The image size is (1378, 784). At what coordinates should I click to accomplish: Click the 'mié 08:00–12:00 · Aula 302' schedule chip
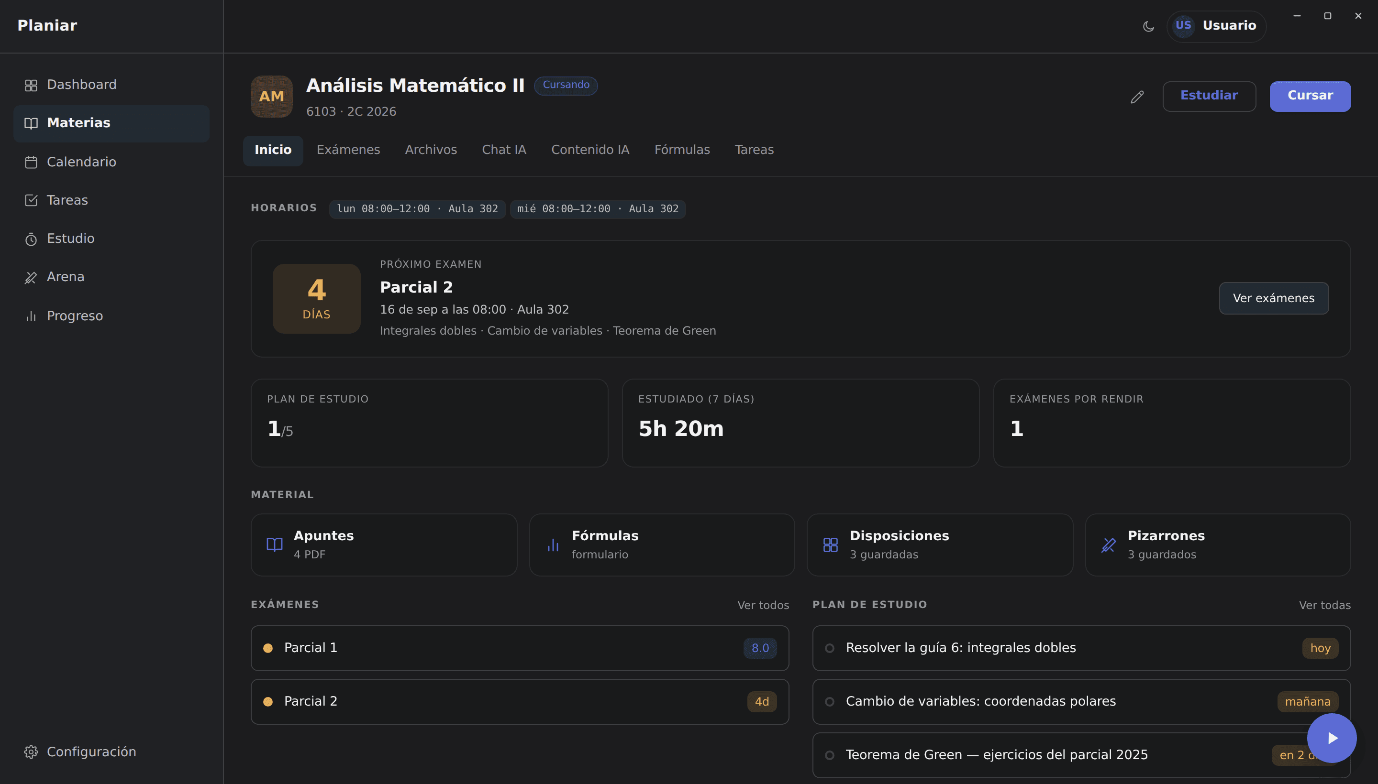[598, 209]
